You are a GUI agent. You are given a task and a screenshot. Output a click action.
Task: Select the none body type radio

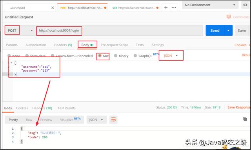pyautogui.click(x=9, y=56)
